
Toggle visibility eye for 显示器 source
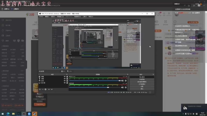65,83
